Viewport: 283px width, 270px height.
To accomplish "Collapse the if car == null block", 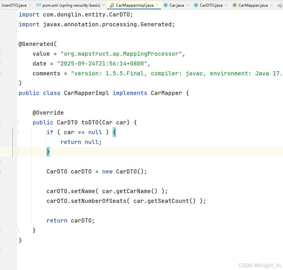I will tap(16, 133).
